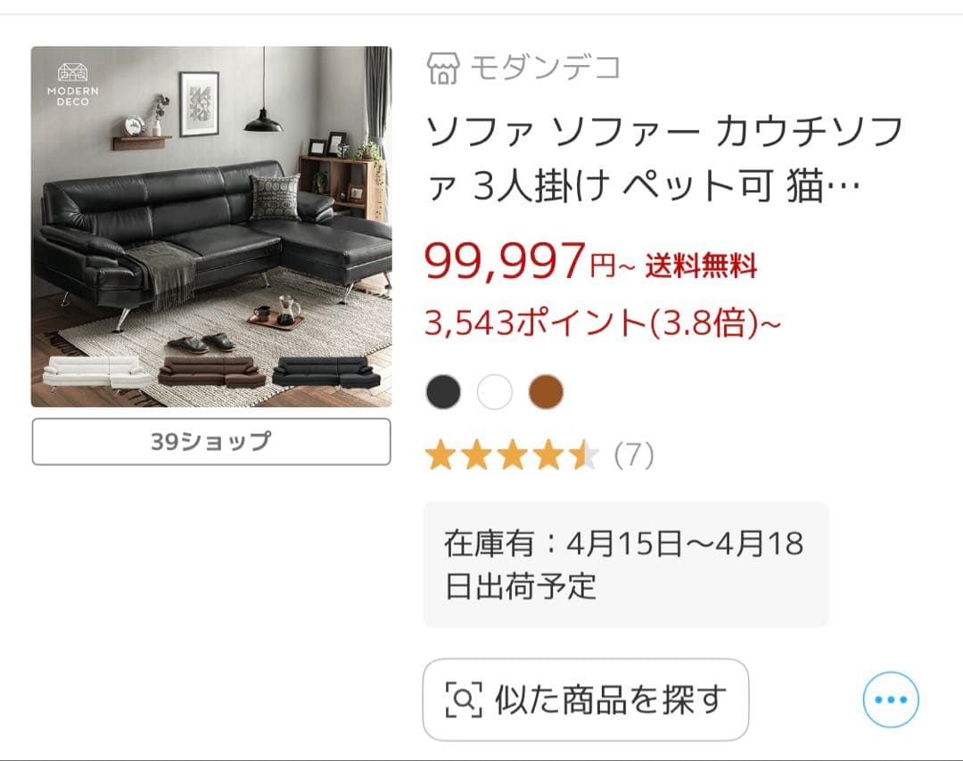Expand the 3,543ポイント(3.8倍)~ points details
963x761 pixels.
[602, 323]
